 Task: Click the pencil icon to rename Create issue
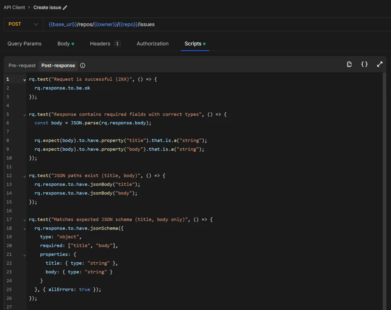coord(64,7)
